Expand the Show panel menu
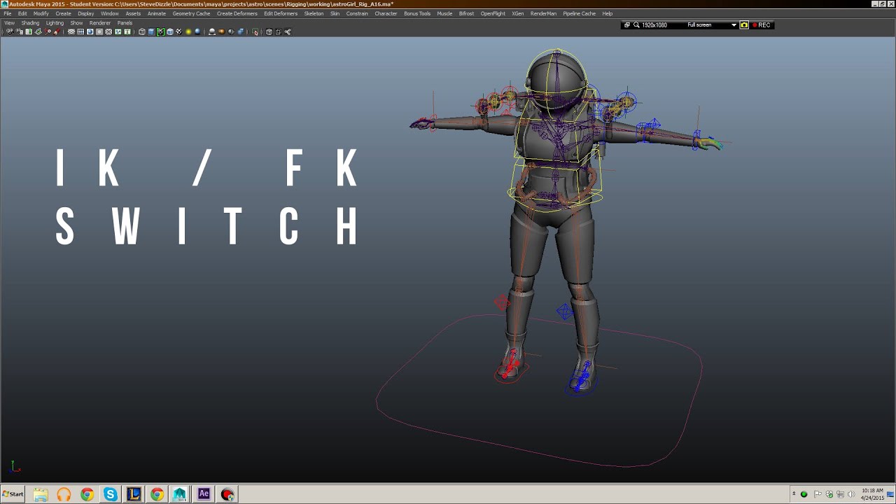This screenshot has width=896, height=504. (x=76, y=22)
